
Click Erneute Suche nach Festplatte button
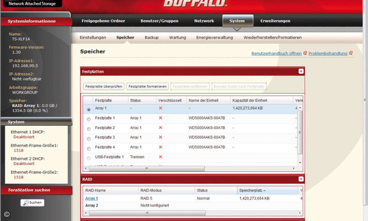click(x=239, y=86)
